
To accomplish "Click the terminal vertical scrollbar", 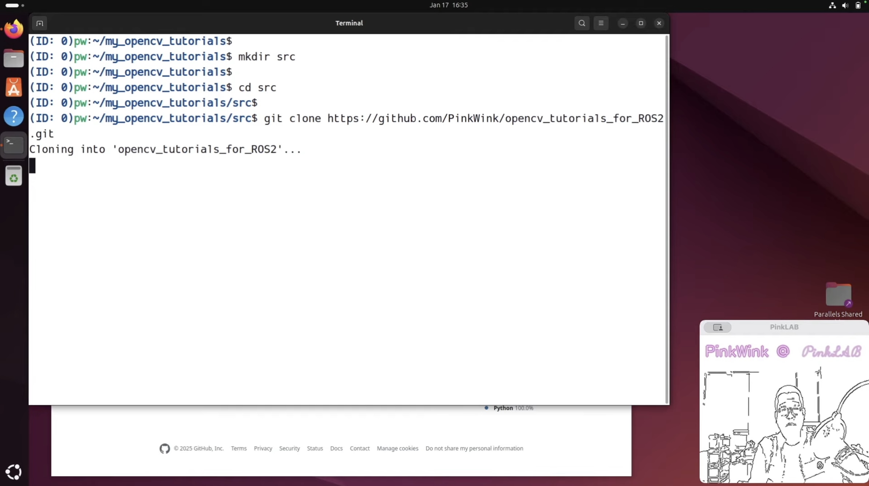I will click(x=667, y=219).
